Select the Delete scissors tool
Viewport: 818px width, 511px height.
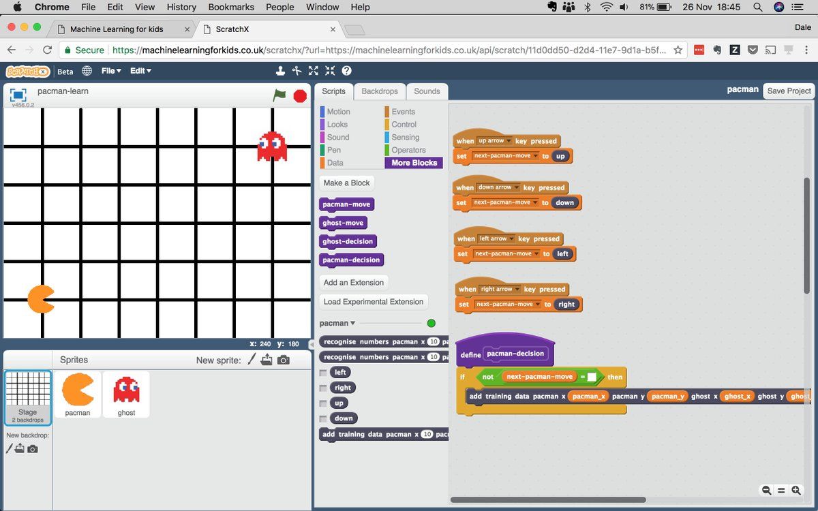(x=297, y=71)
